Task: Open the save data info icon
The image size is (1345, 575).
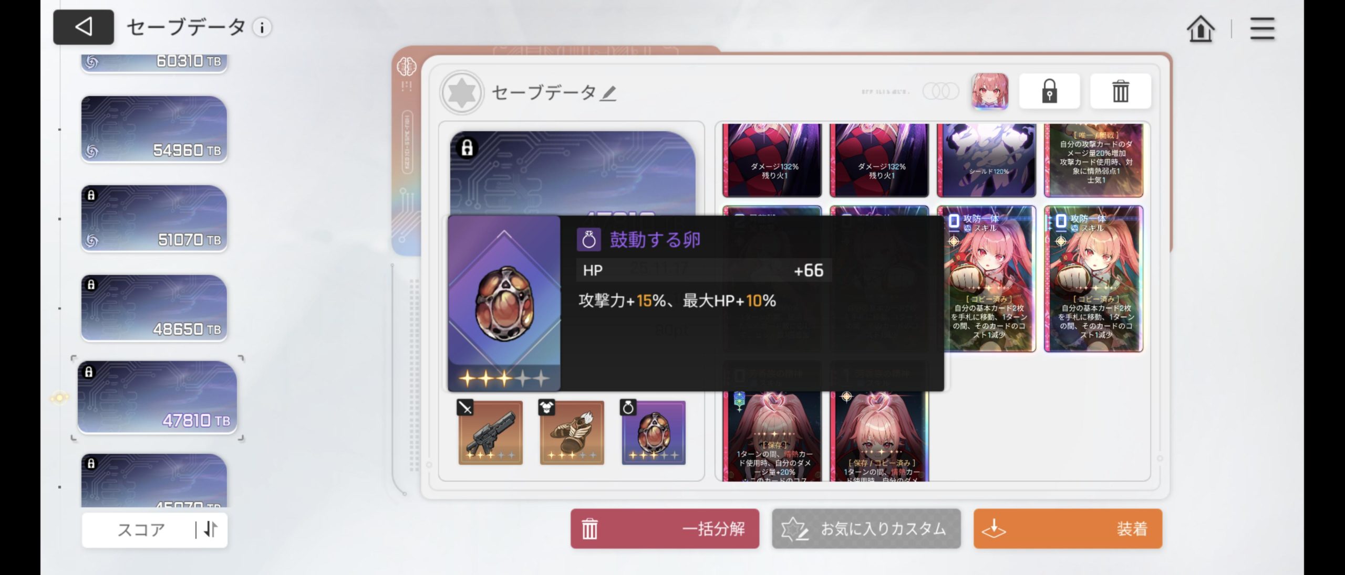Action: (x=262, y=27)
